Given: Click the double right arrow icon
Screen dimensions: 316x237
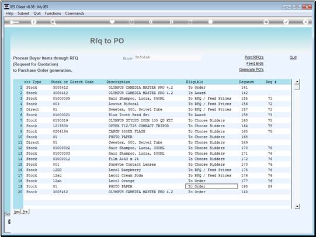Looking at the screenshot, I should pyautogui.click(x=171, y=22).
